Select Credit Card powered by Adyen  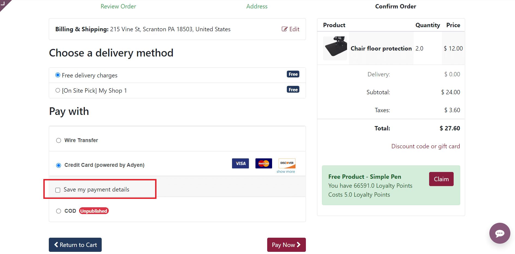[59, 165]
